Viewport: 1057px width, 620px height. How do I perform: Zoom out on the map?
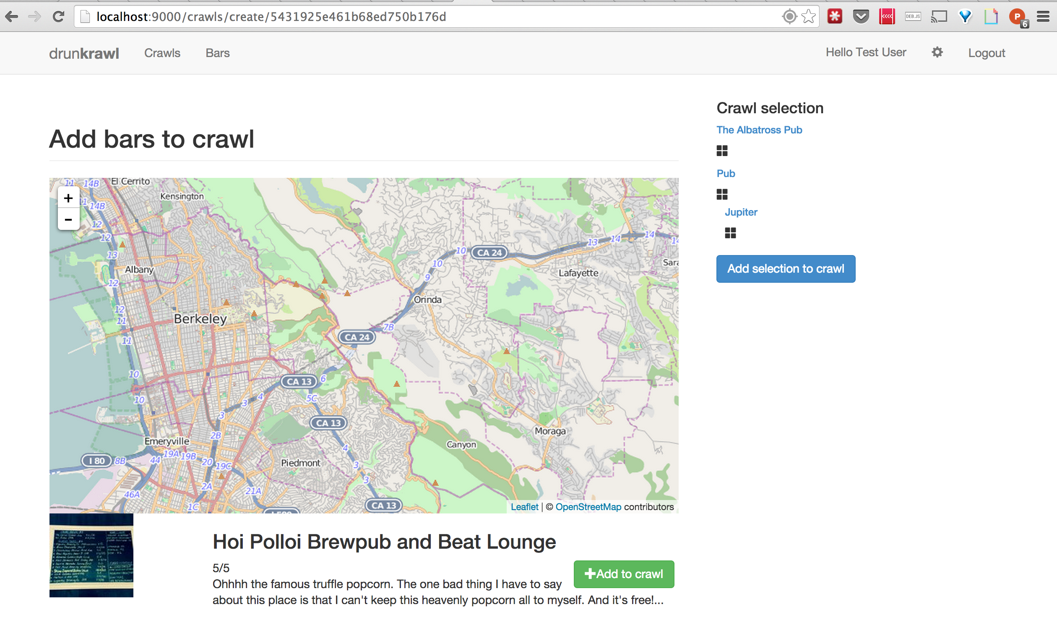pos(68,219)
